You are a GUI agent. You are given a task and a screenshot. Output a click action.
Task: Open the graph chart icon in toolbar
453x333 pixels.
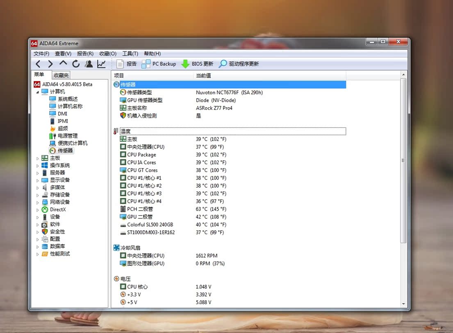click(x=101, y=64)
